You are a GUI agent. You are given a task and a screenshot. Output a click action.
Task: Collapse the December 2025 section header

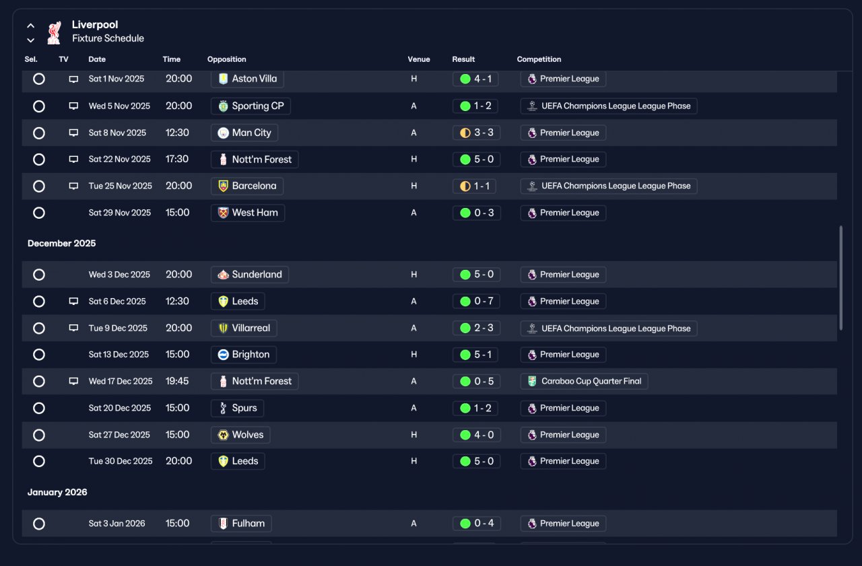pos(61,244)
